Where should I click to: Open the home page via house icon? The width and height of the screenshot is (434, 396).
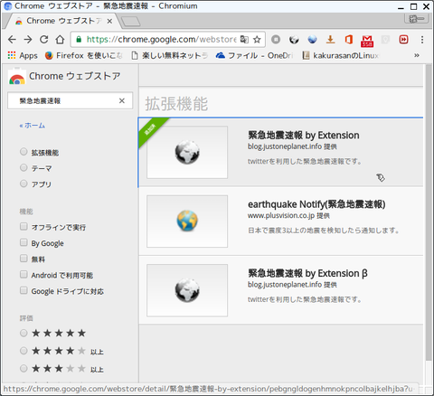tap(60, 40)
